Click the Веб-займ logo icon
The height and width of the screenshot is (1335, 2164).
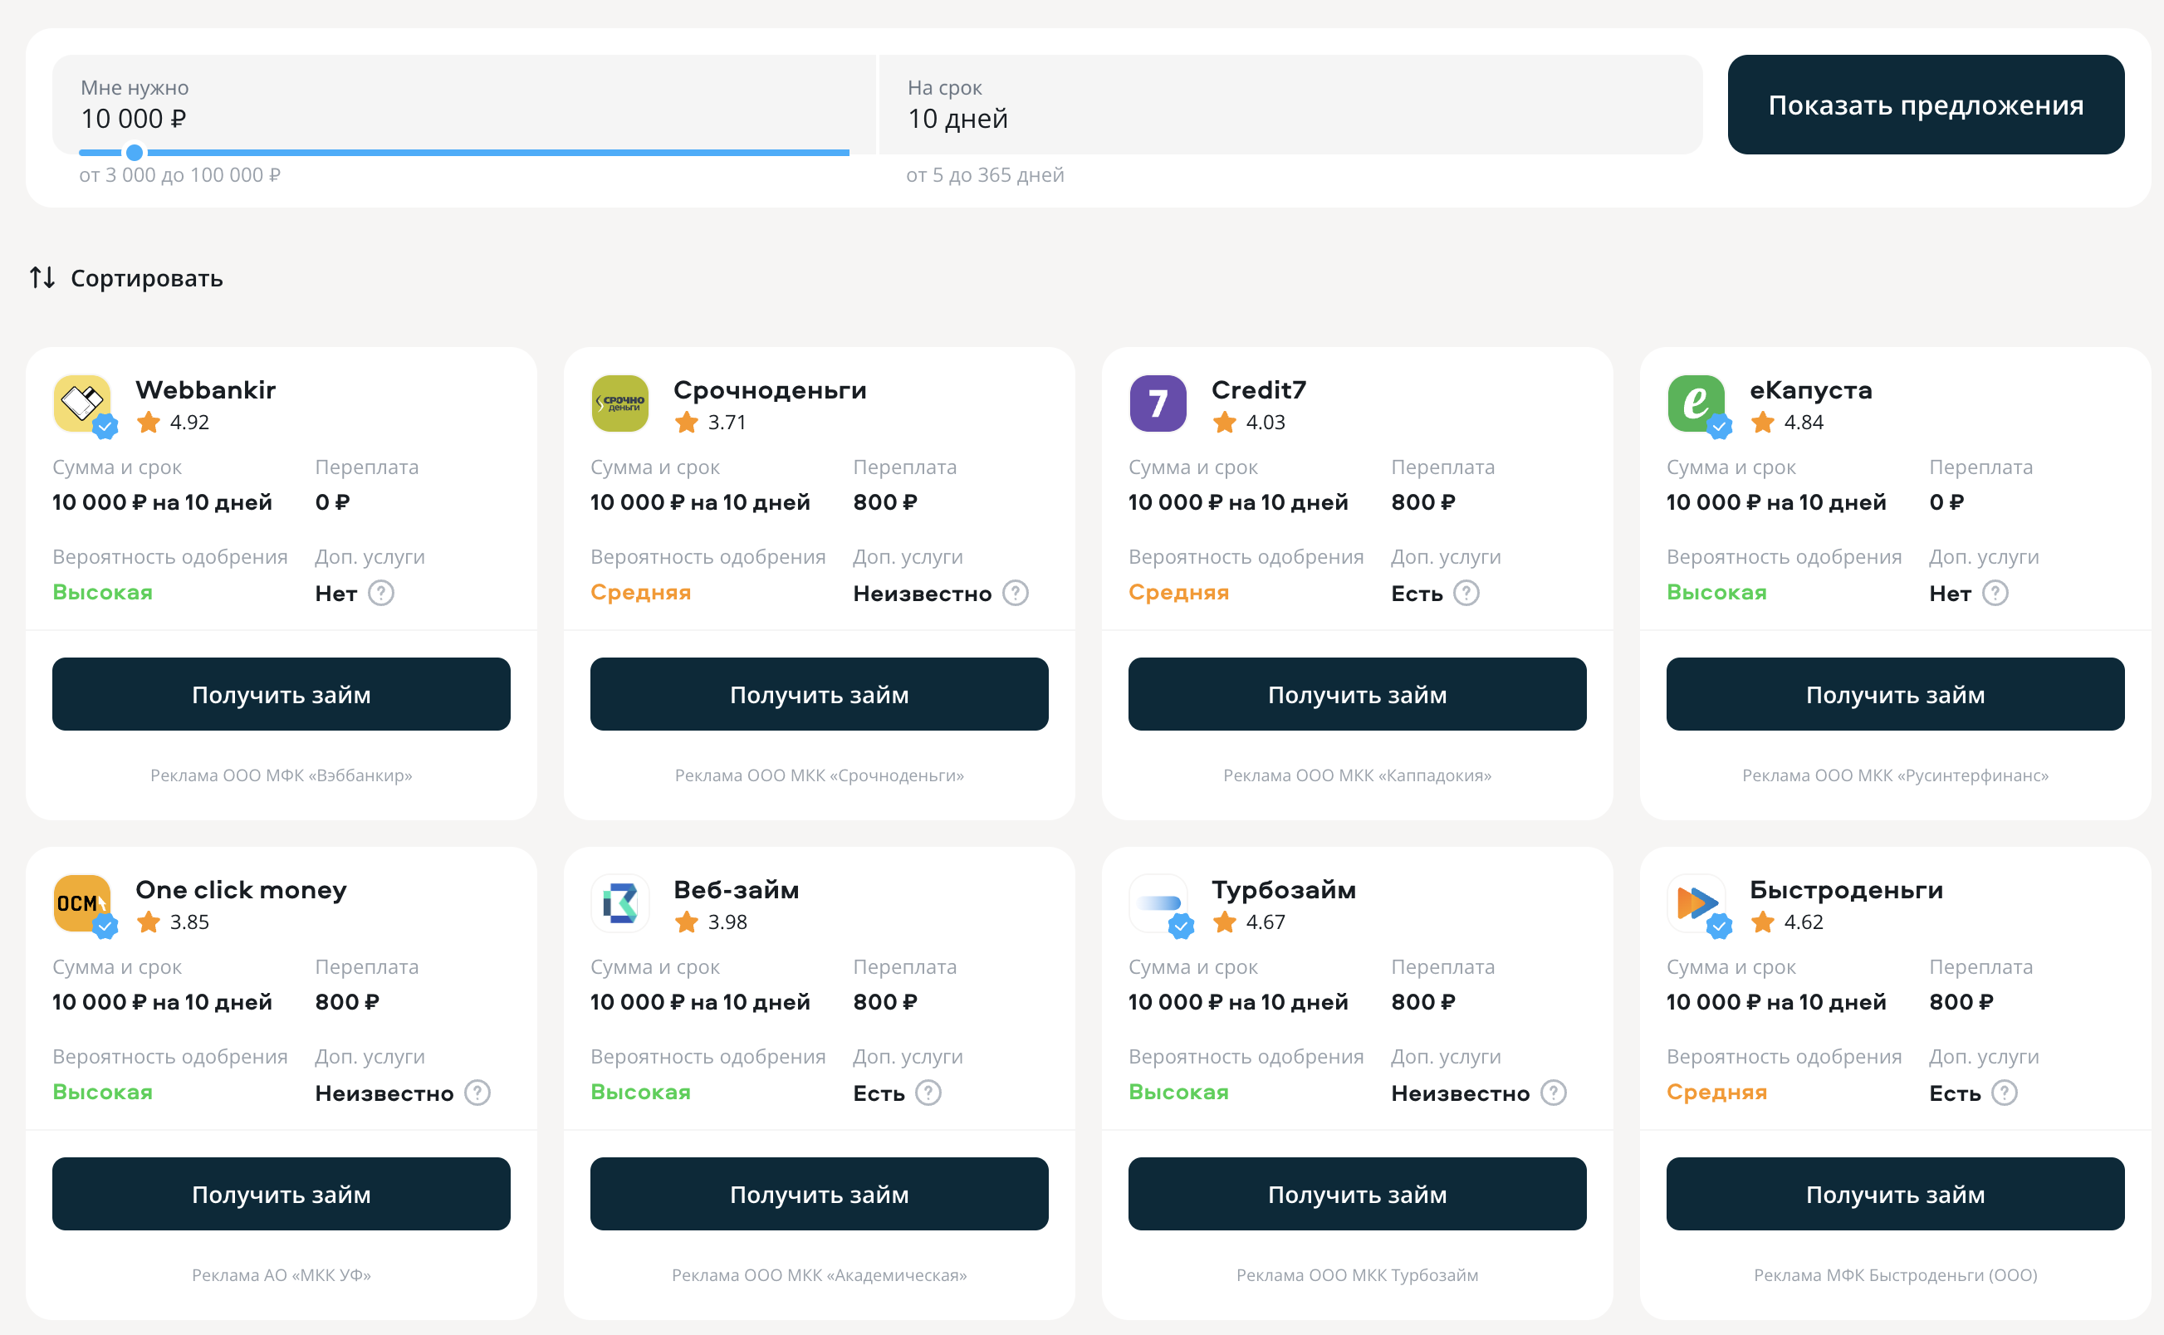pos(619,903)
